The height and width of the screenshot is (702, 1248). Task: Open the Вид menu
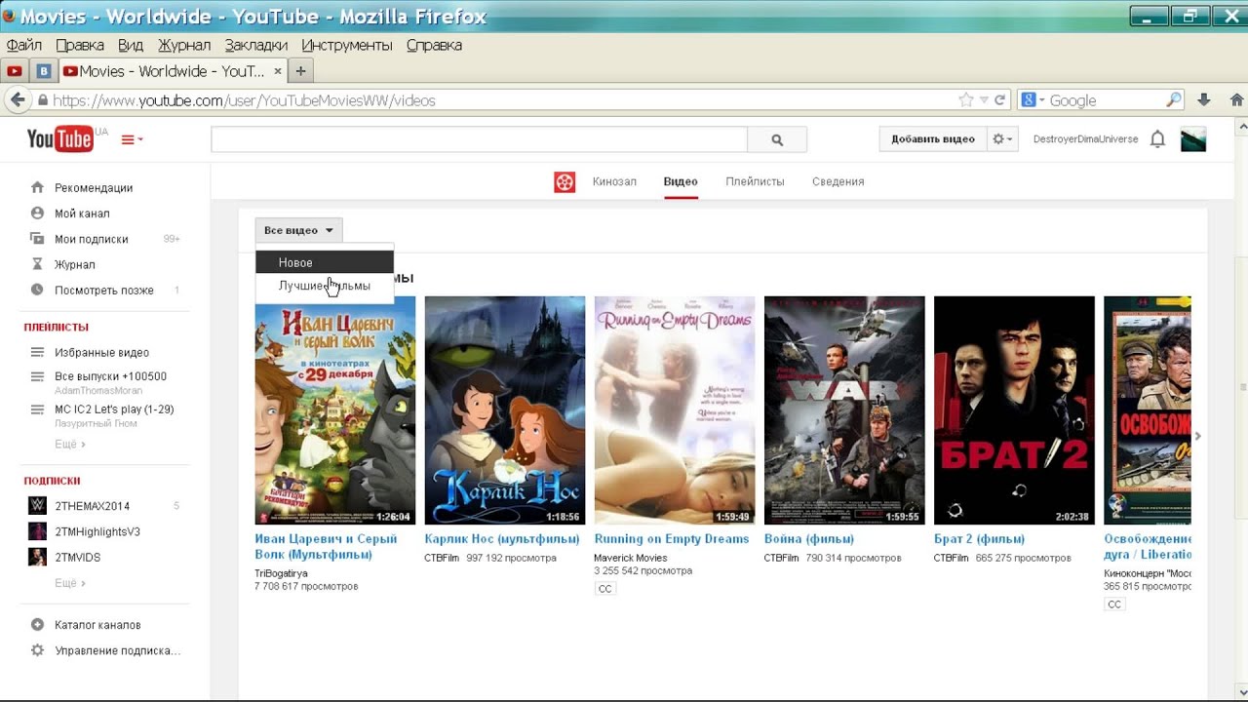[131, 45]
